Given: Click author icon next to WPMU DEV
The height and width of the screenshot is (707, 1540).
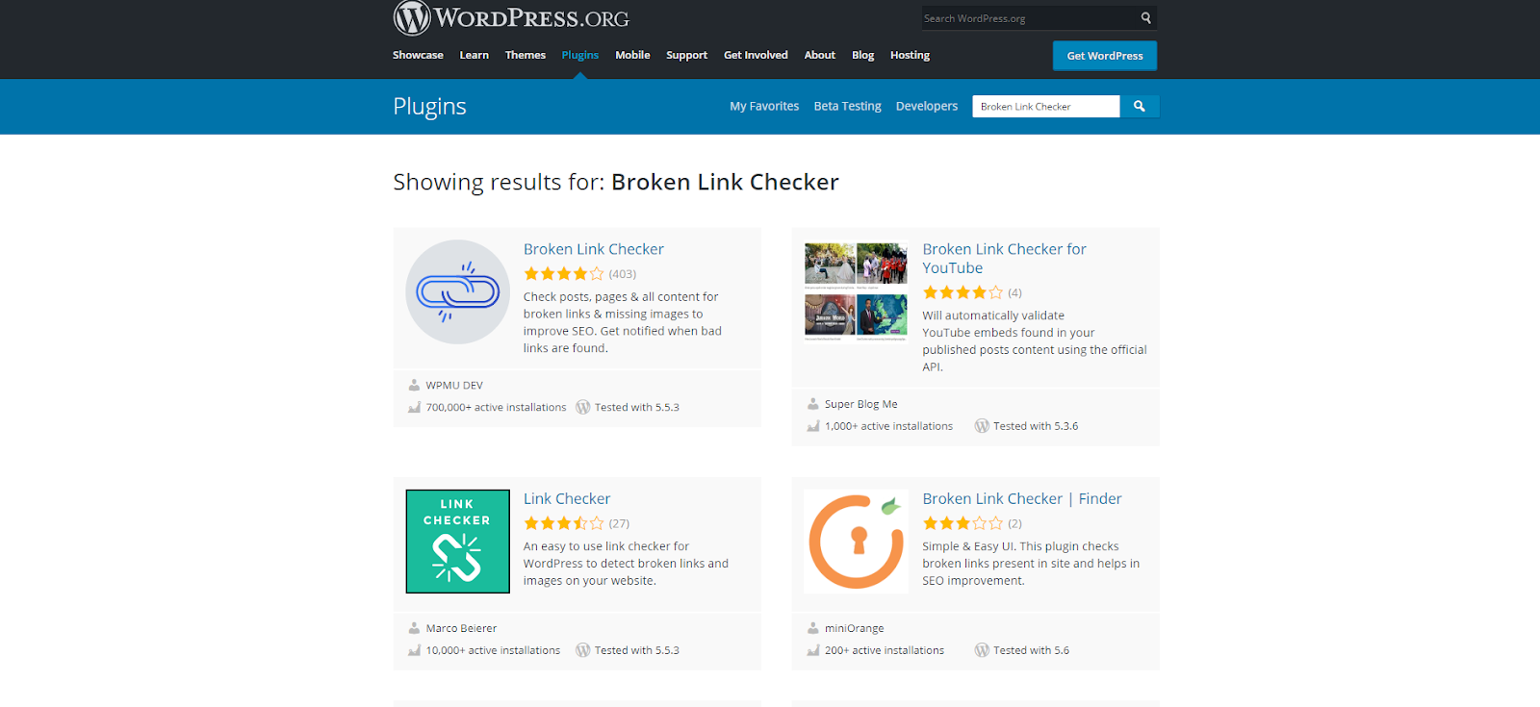Looking at the screenshot, I should tap(414, 386).
